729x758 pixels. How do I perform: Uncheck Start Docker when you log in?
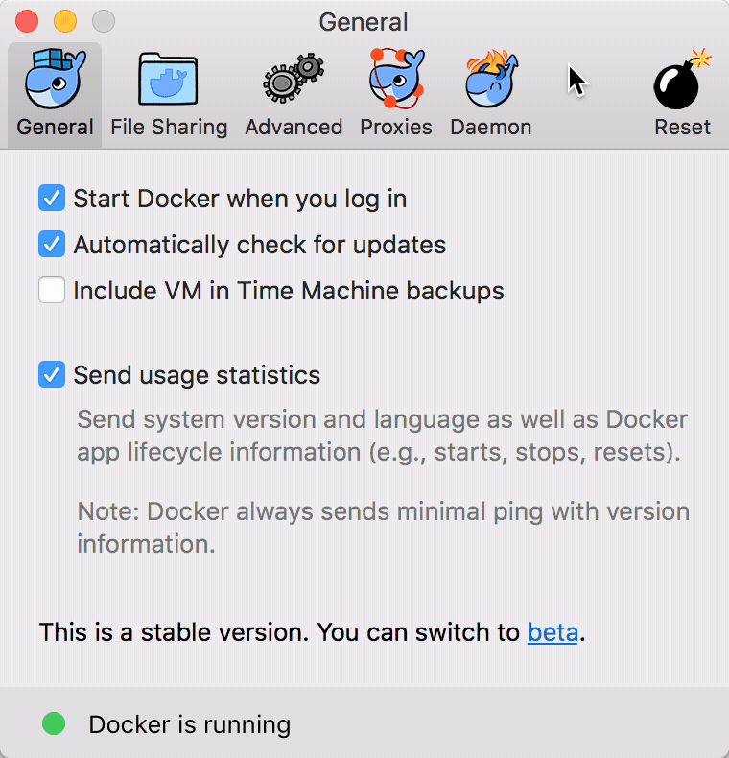(x=52, y=199)
